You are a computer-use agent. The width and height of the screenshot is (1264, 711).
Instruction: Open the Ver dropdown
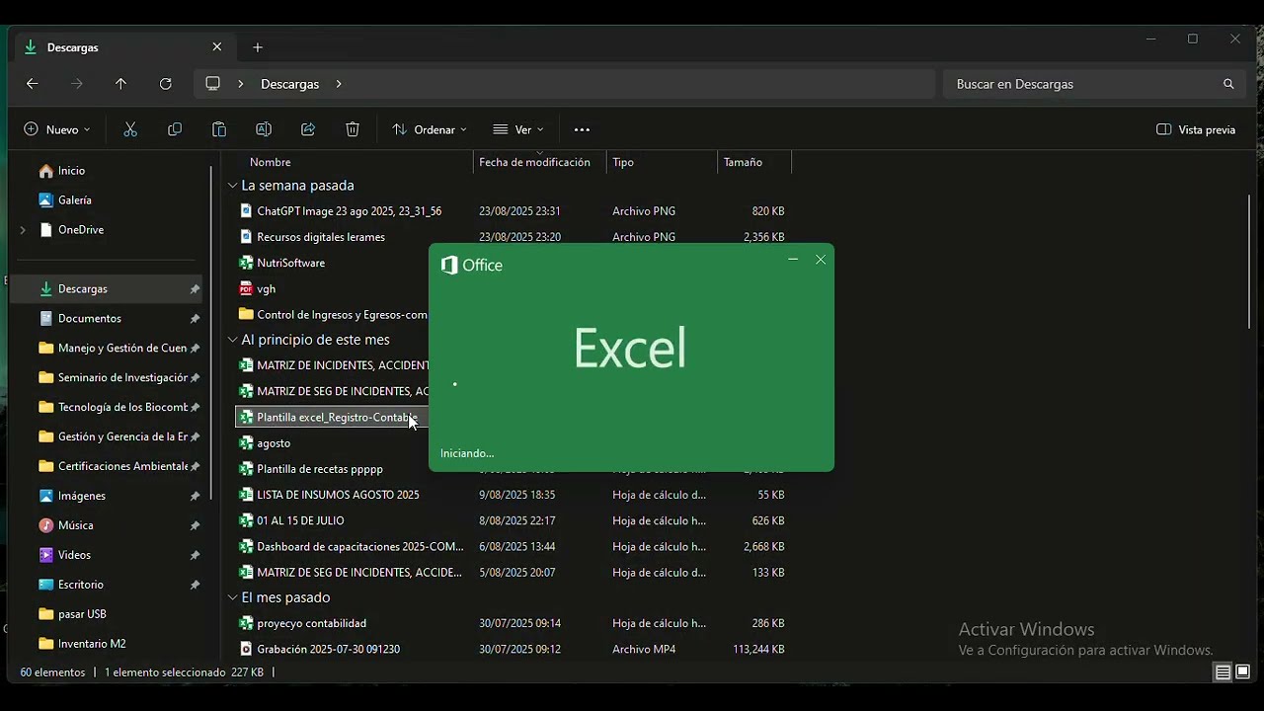(518, 129)
